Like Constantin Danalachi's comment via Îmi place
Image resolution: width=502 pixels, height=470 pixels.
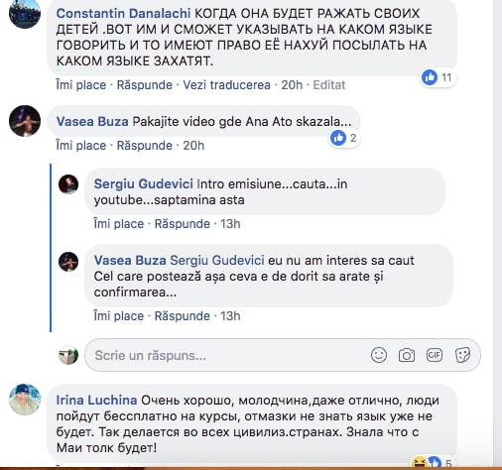point(81,85)
